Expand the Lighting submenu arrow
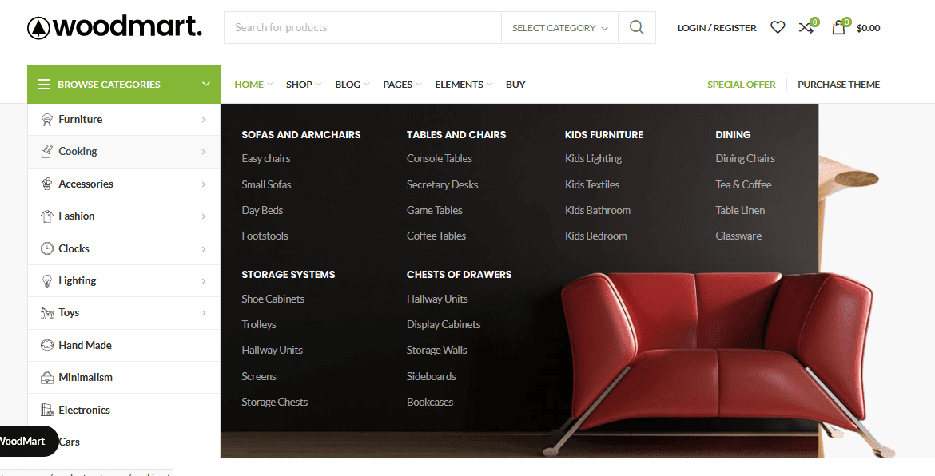This screenshot has height=476, width=935. click(x=204, y=281)
